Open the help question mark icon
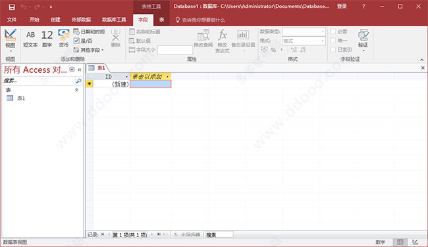428x247 pixels. pos(363,7)
